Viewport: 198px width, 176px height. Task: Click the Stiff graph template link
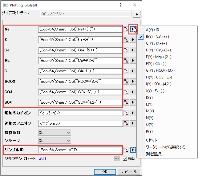coord(42,158)
